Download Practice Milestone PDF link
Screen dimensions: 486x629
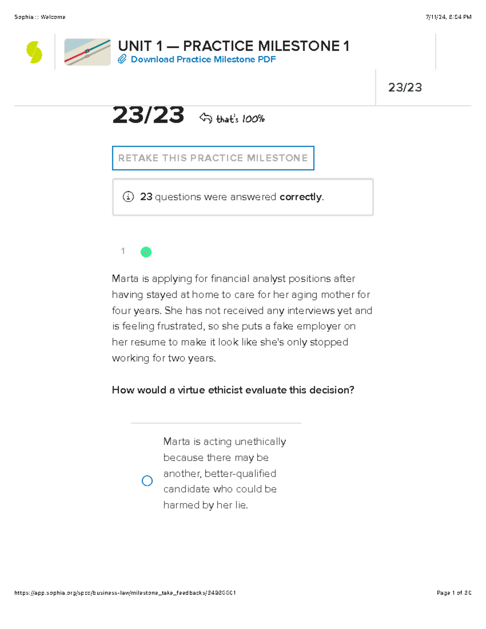pyautogui.click(x=203, y=59)
